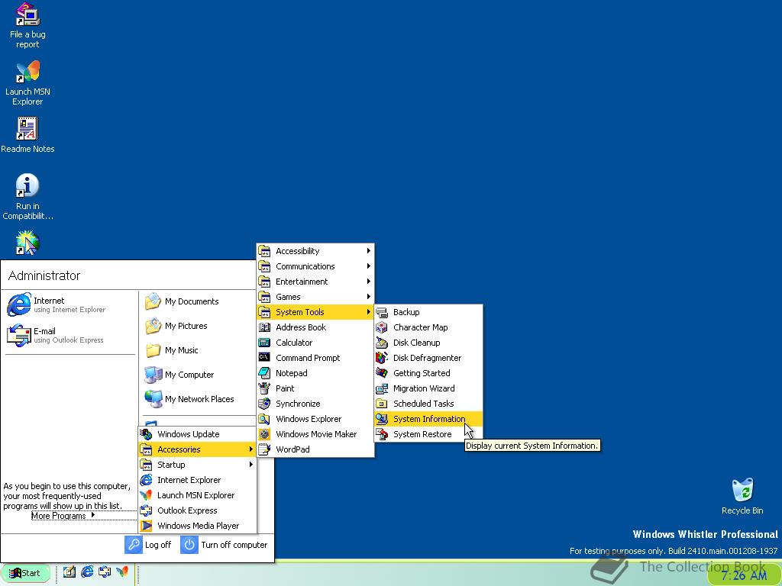Open Character Map from System Tools
The height and width of the screenshot is (586, 782).
point(428,327)
